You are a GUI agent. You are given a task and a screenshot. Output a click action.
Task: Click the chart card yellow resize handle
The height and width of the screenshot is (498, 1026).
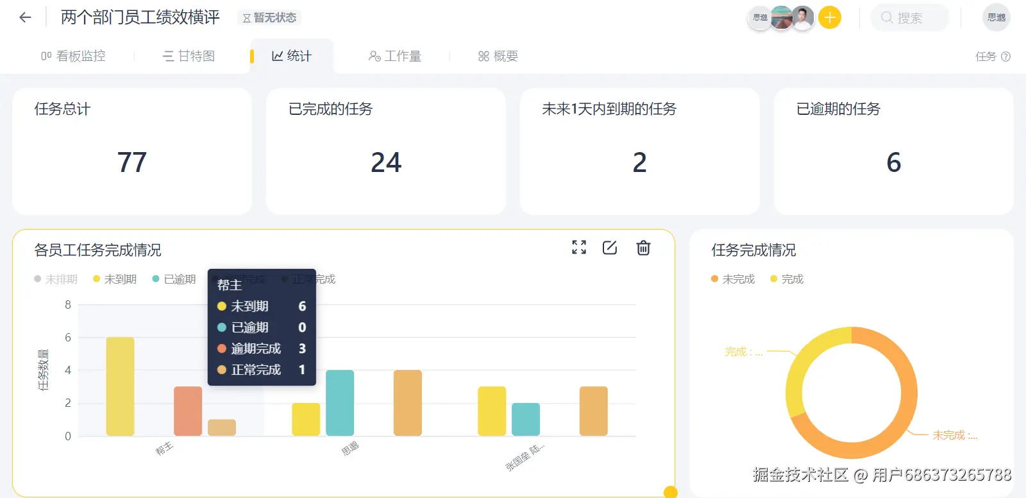(671, 492)
